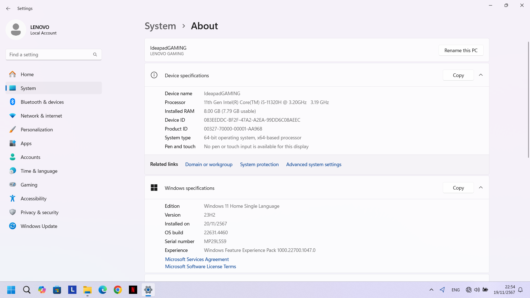Select the Device ID value text
The height and width of the screenshot is (298, 530).
tap(252, 120)
